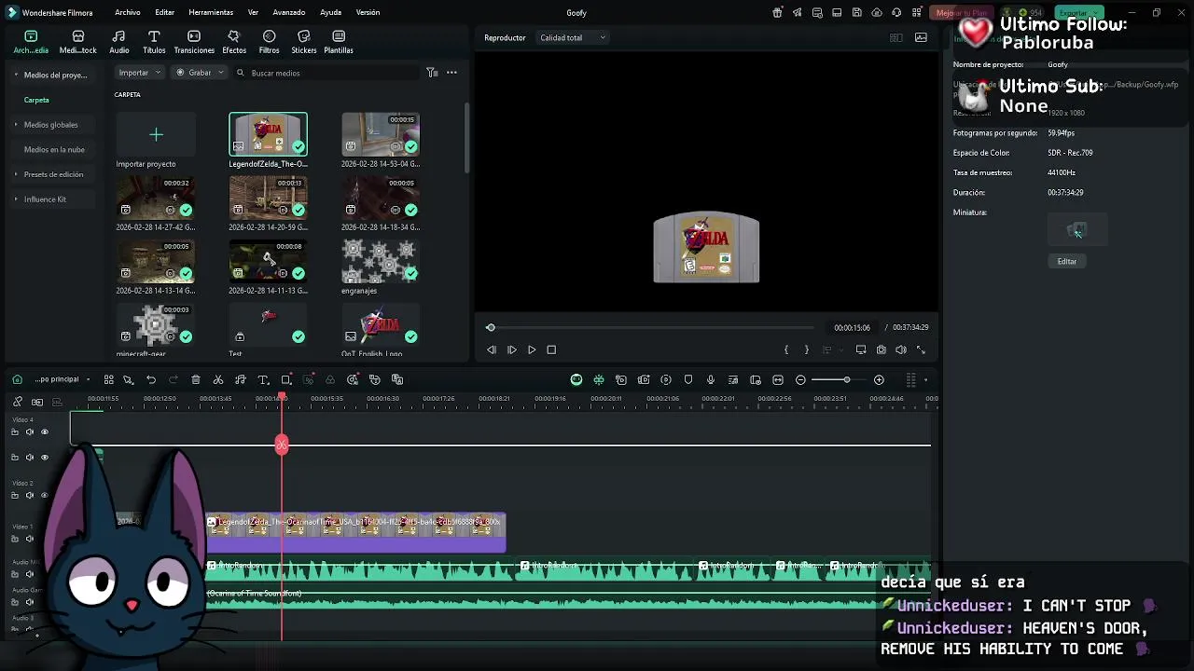The width and height of the screenshot is (1194, 671).
Task: Click the undo arrow in timeline toolbar
Action: [x=151, y=379]
